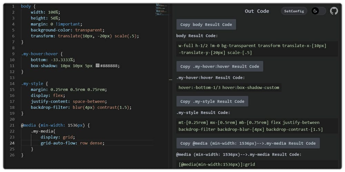345x172 pixels.
Task: Click the '.my-style' selector line
Action: (x=34, y=84)
